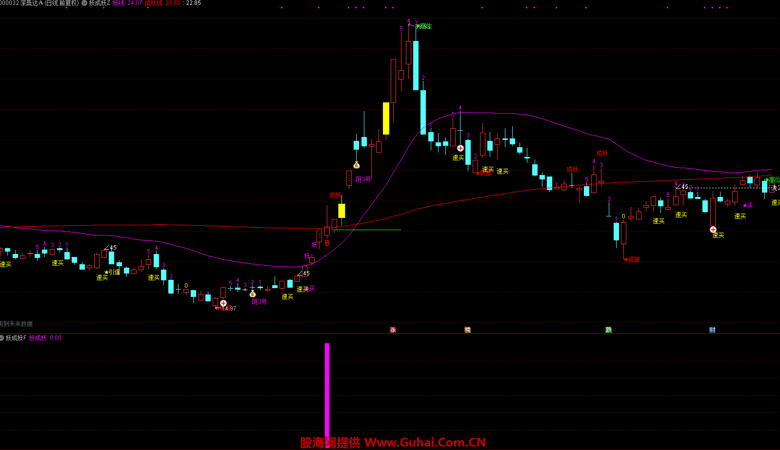780x450 pixels.
Task: Click the 14.97 low price label
Action: [x=228, y=309]
